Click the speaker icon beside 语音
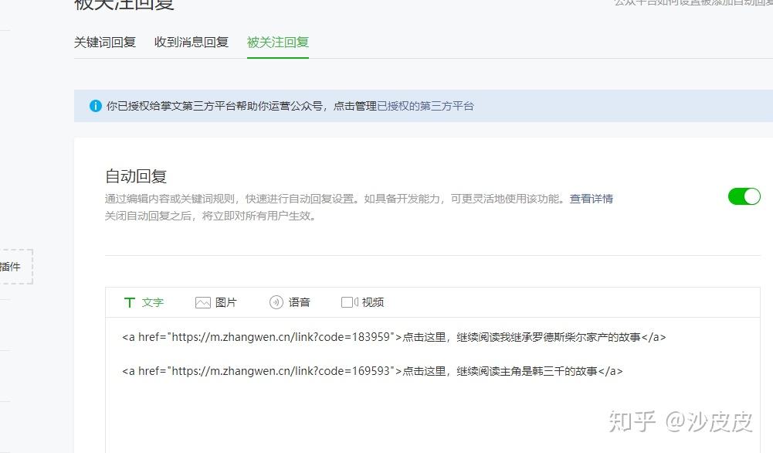This screenshot has width=773, height=453. [276, 302]
